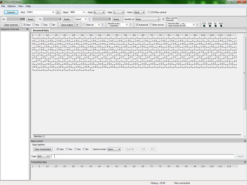247x185 pixels.
Task: Open the Options menu
Action: click(12, 6)
